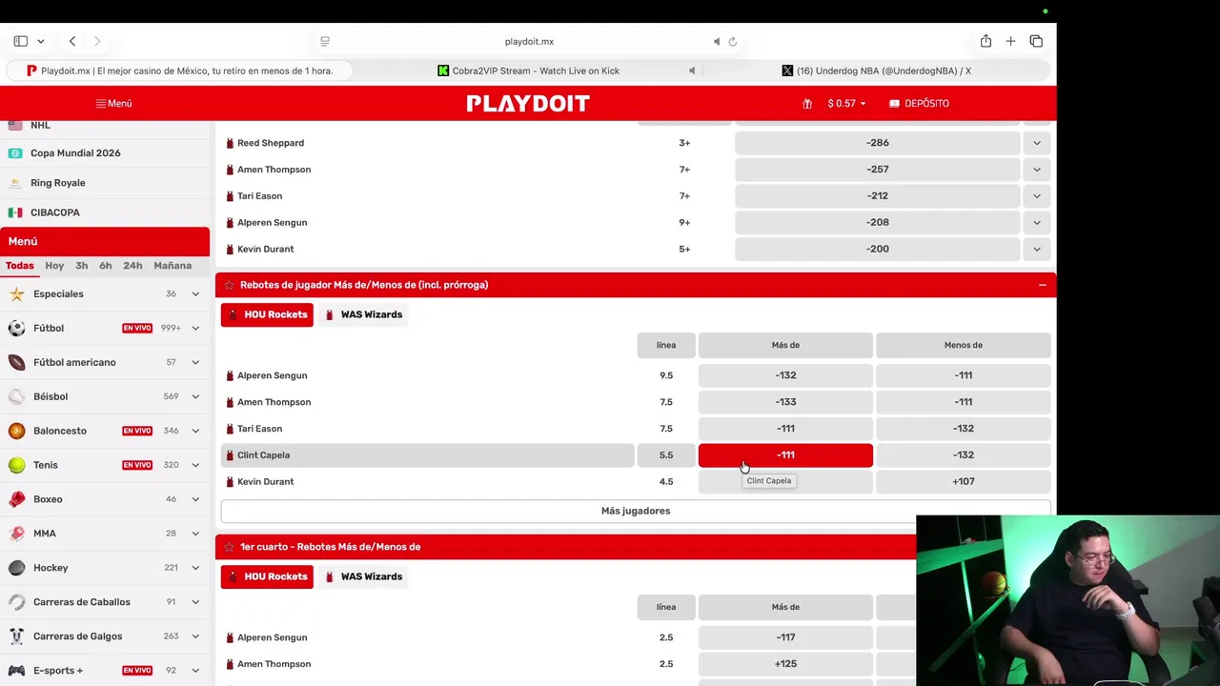Expand Kevin Durant 5+ odds row
The height and width of the screenshot is (686, 1220).
pyautogui.click(x=1036, y=249)
